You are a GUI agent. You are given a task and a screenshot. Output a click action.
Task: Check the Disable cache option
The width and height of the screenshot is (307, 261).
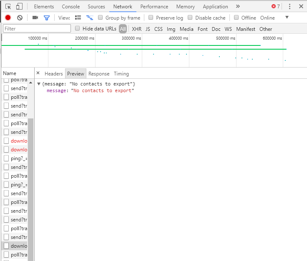(190, 18)
